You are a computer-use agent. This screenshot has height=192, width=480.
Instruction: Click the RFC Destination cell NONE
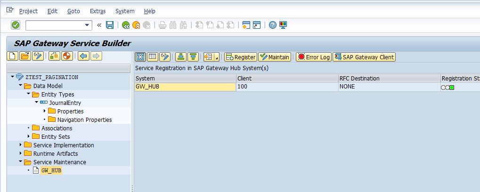tap(389, 87)
